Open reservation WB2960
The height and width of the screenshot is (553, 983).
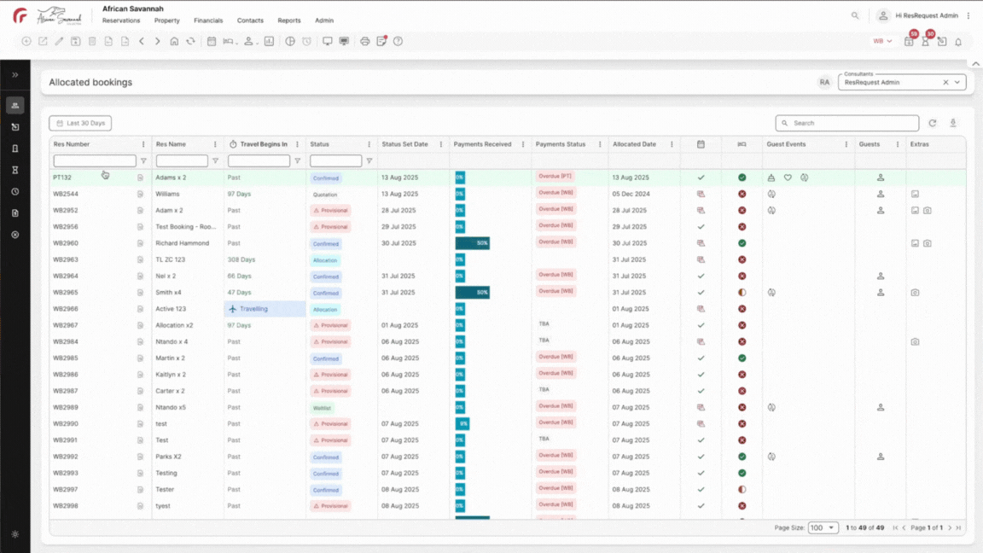[65, 243]
